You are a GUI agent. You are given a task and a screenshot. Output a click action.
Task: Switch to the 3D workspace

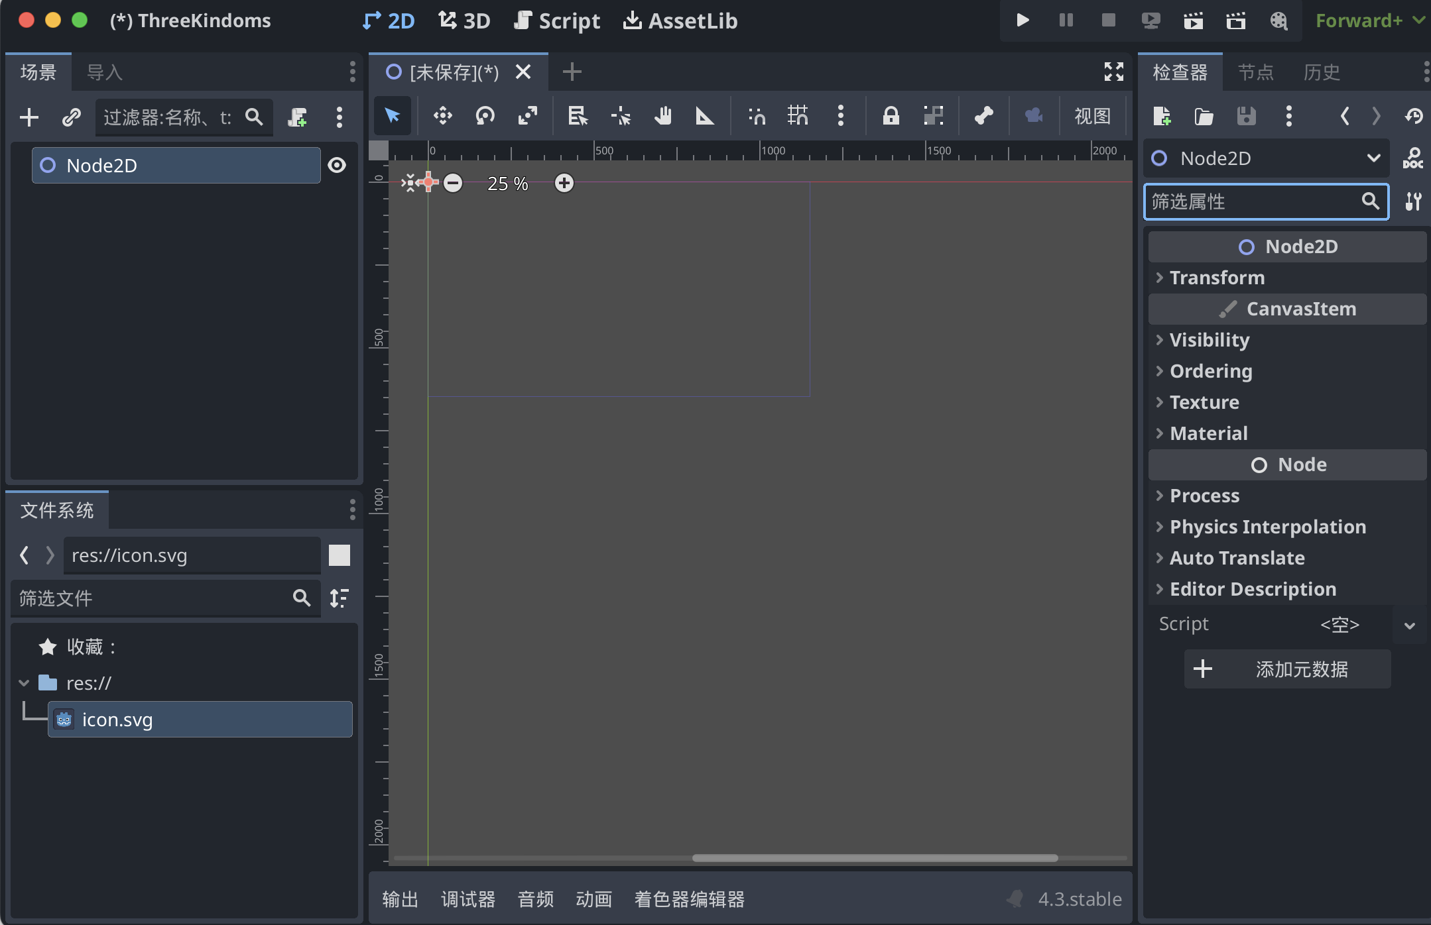click(464, 21)
